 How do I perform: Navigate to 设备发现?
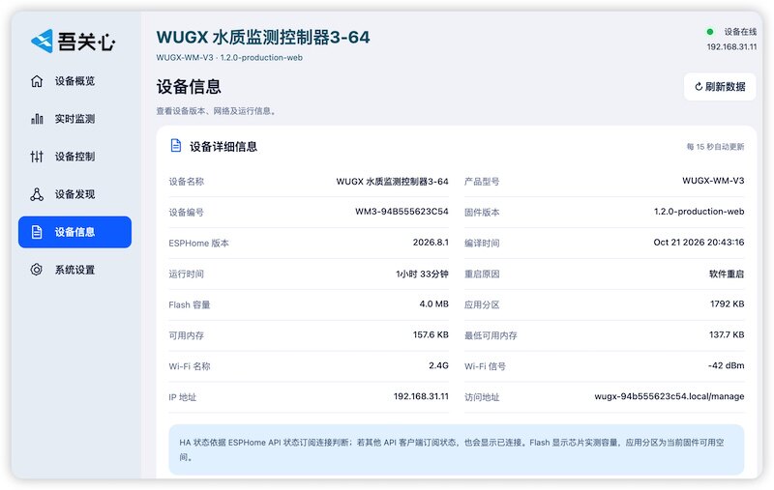(75, 194)
